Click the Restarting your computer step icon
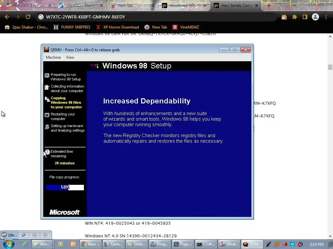The image size is (333, 249). 47,115
